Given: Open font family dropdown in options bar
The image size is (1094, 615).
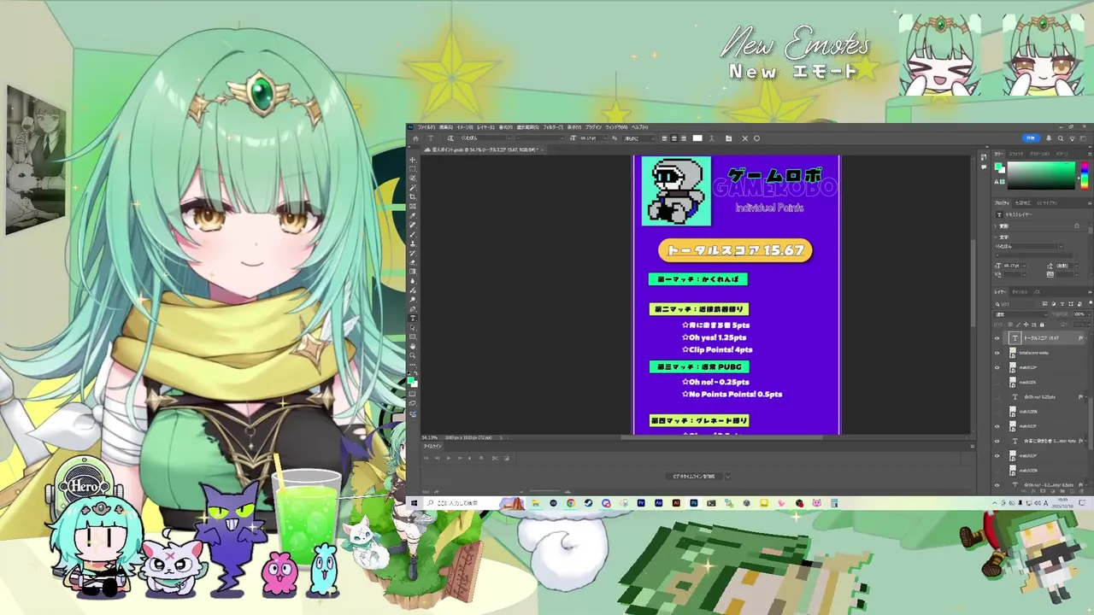Looking at the screenshot, I should coord(508,138).
